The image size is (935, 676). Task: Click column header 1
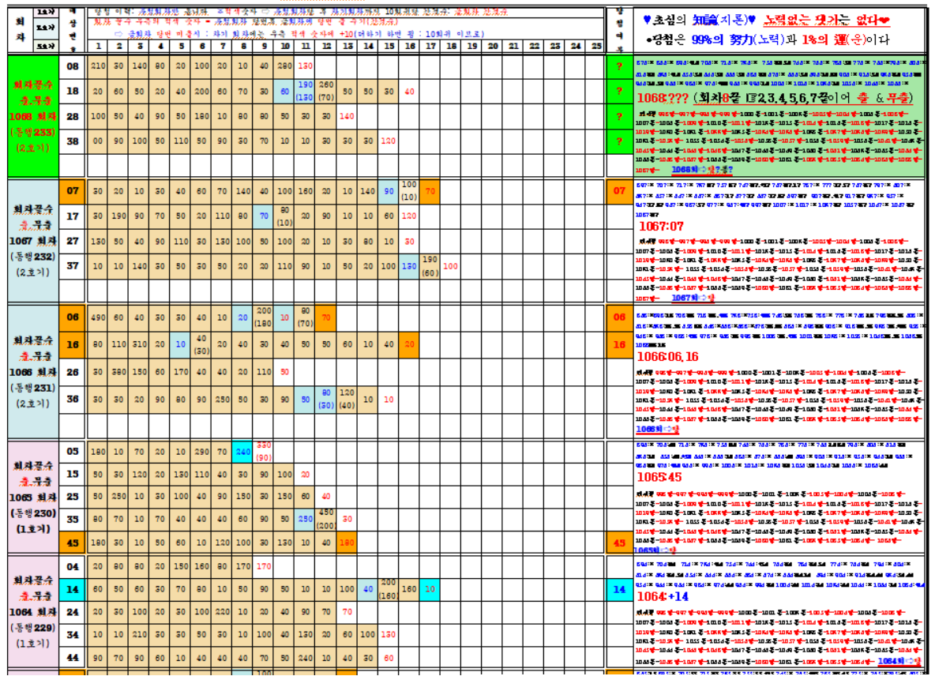coord(98,47)
